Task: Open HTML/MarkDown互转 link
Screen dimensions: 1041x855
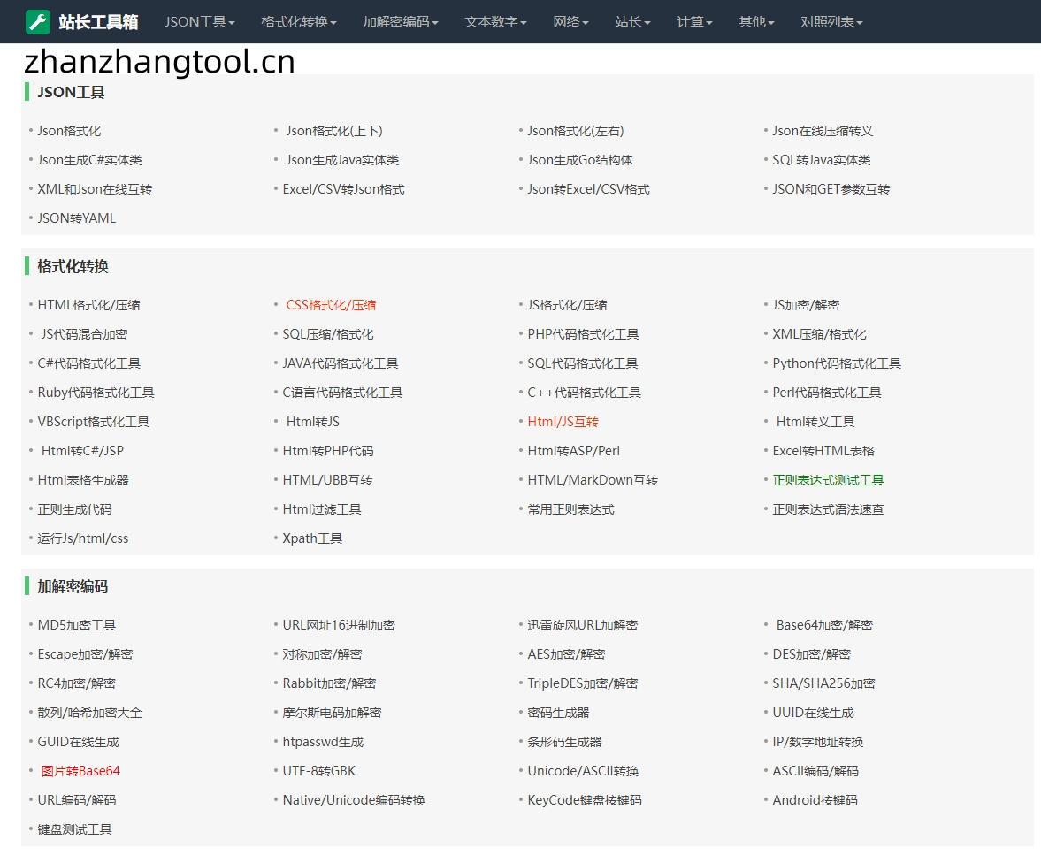Action: point(593,480)
